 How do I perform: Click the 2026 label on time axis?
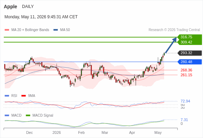pyautogui.click(x=56, y=132)
